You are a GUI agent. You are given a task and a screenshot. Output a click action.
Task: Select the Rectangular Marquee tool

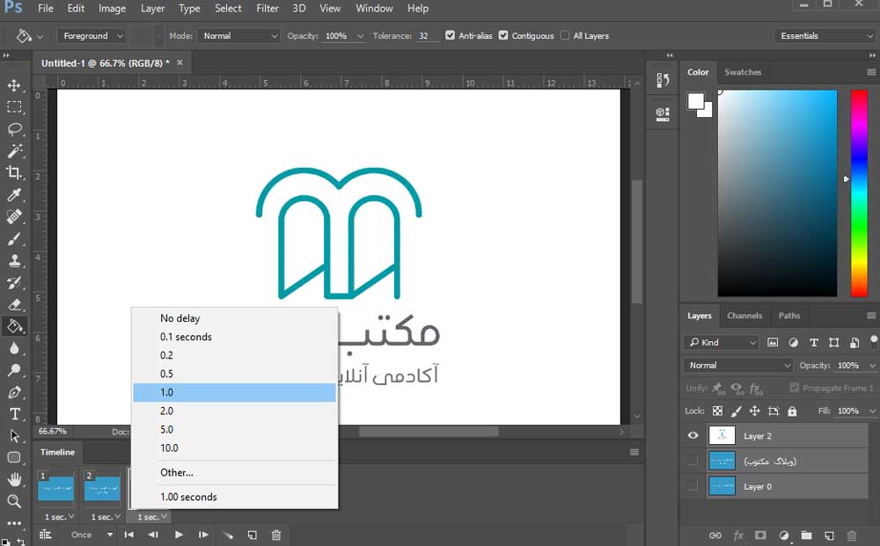tap(14, 107)
